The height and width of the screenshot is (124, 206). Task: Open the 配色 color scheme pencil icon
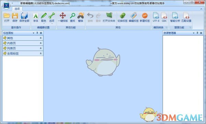44,16
